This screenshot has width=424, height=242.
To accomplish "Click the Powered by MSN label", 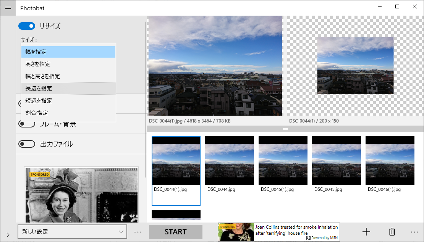I will [322, 238].
